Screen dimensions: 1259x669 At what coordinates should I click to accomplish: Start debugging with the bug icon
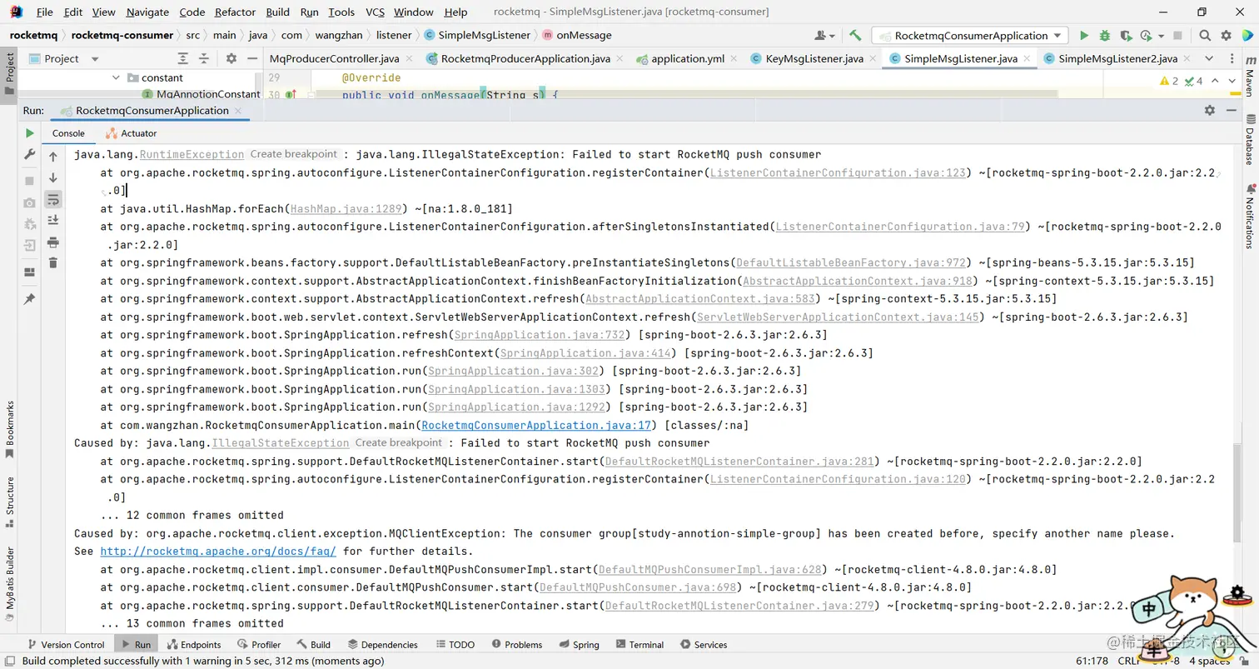point(1104,36)
